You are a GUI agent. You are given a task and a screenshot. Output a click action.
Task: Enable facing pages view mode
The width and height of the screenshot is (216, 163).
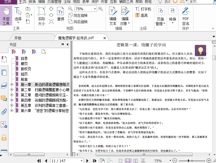136,161
